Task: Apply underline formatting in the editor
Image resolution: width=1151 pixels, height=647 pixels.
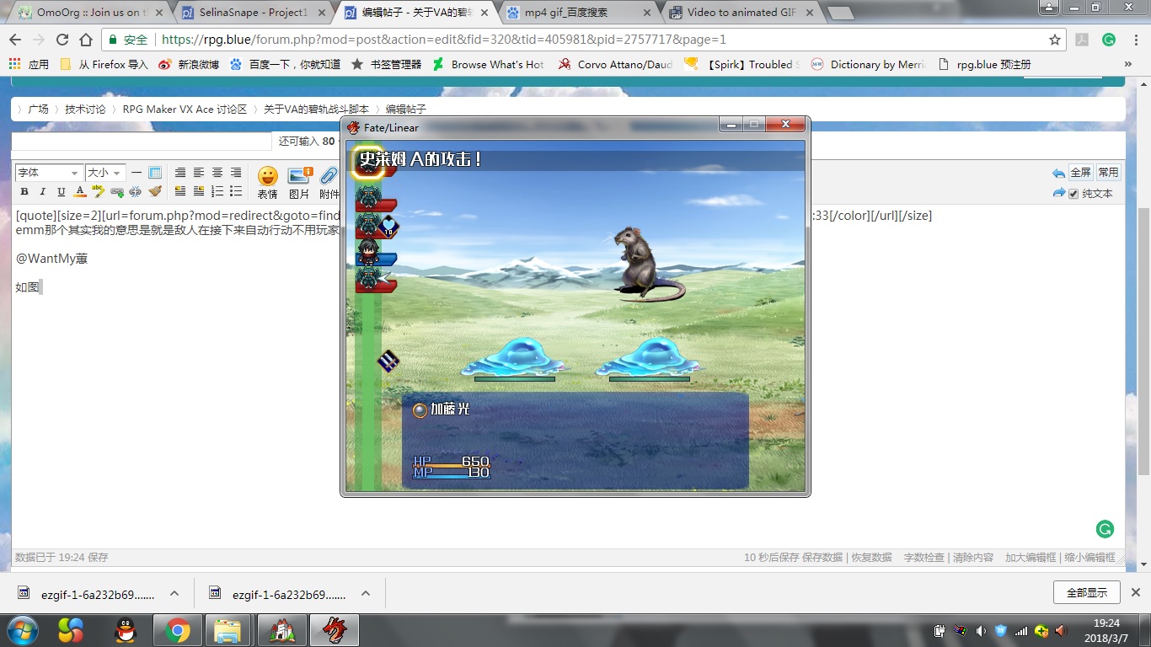Action: click(62, 192)
